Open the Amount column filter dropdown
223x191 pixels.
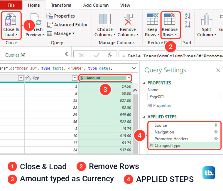point(129,78)
